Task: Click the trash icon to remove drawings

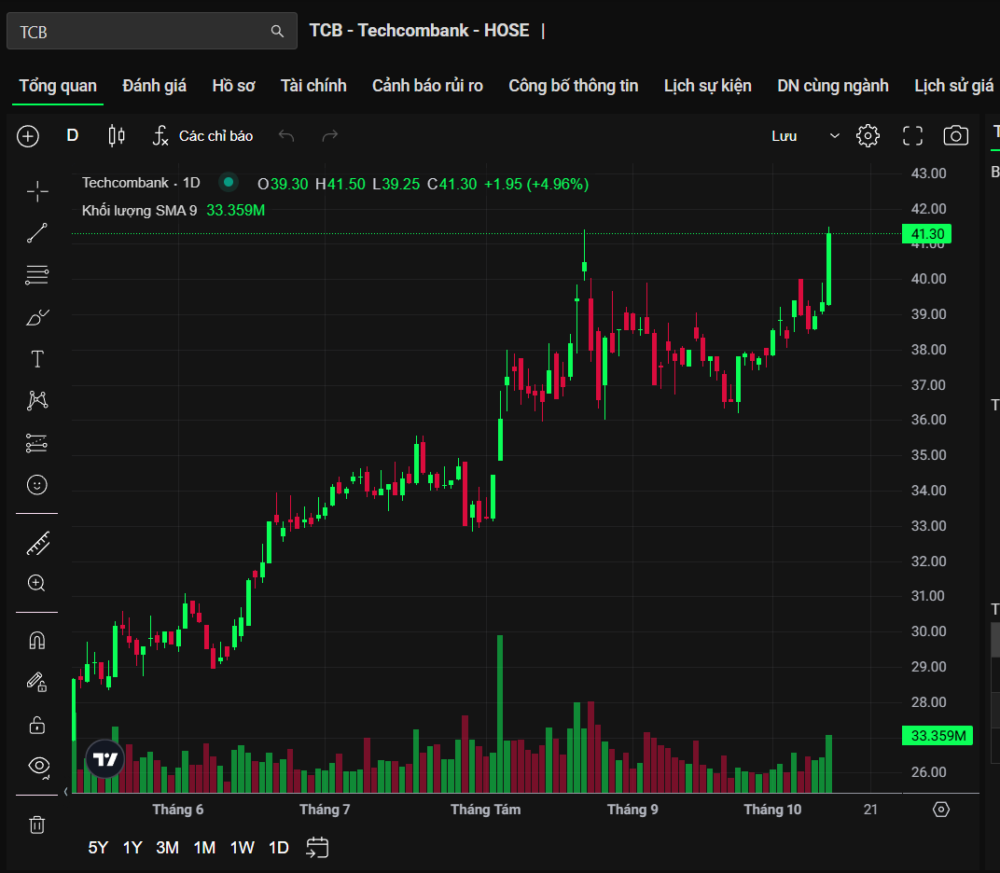Action: [x=37, y=824]
